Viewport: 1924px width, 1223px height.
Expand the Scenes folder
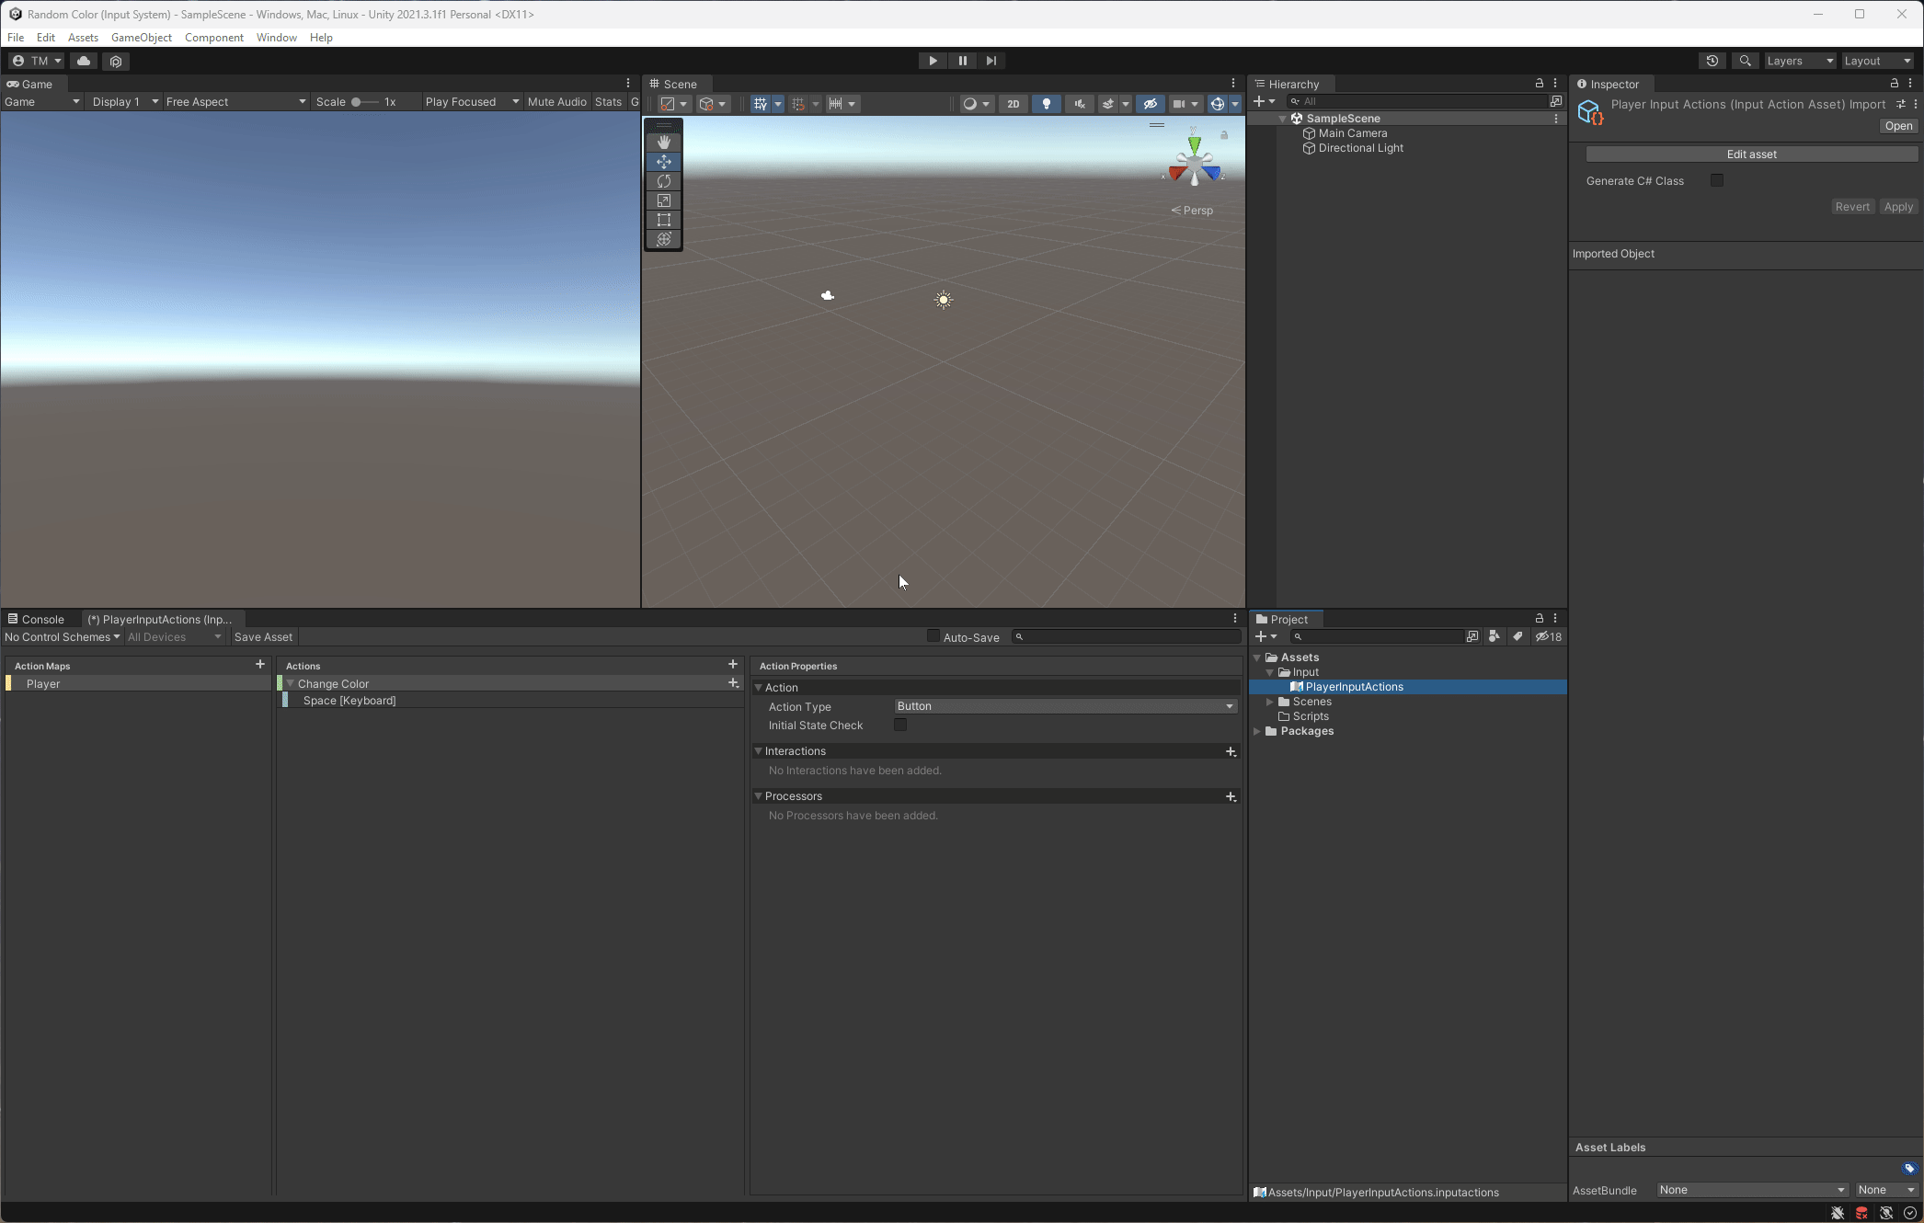tap(1270, 702)
